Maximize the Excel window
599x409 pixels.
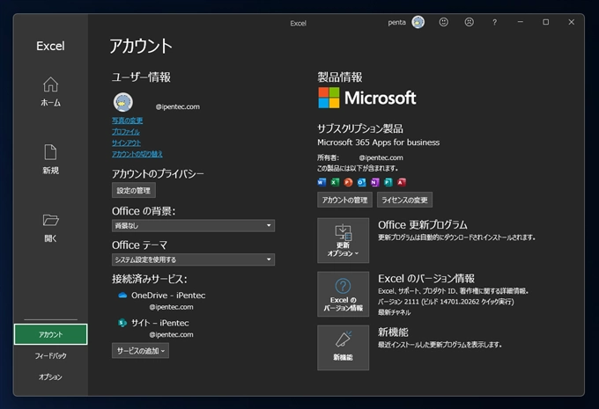click(546, 22)
